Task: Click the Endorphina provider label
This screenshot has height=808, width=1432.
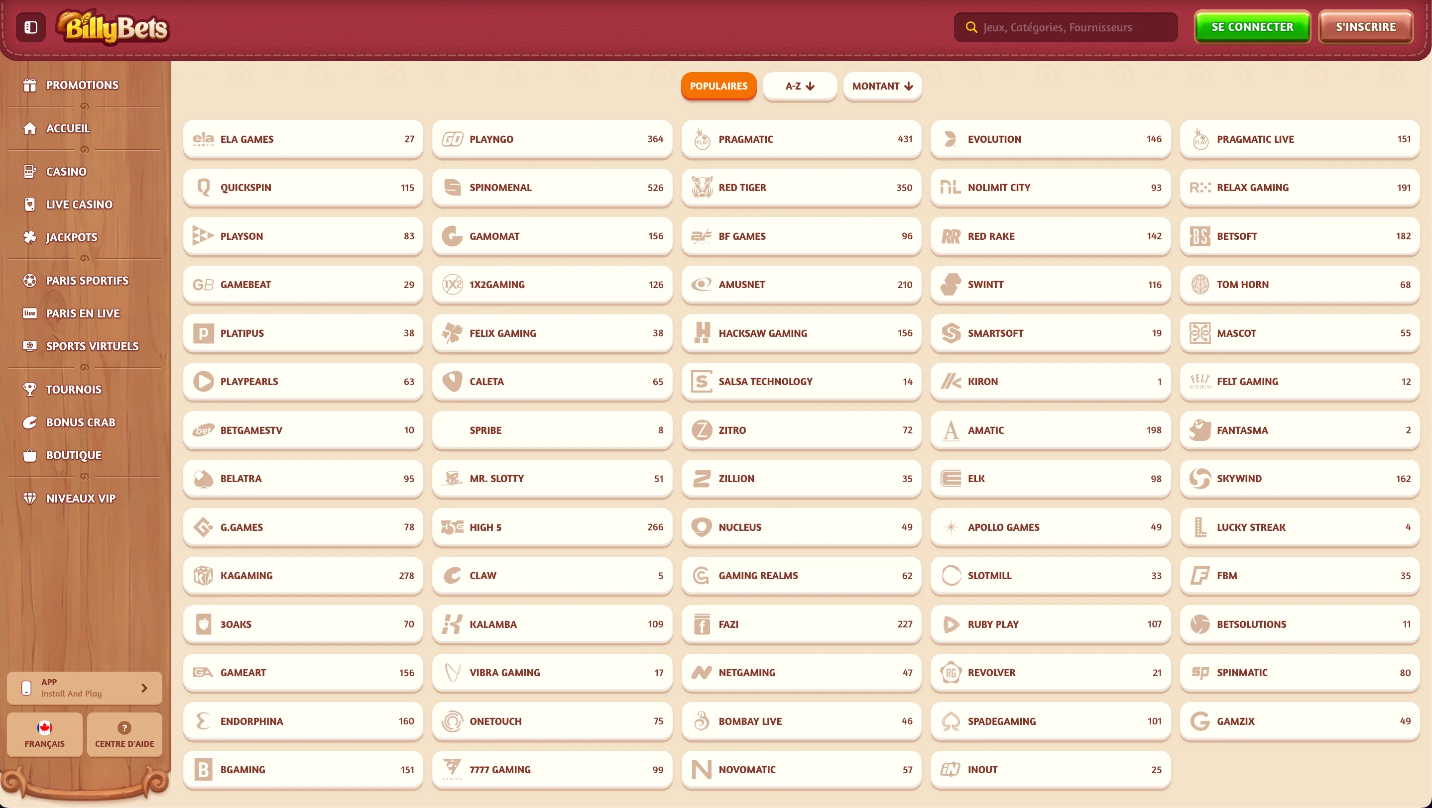Action: pos(252,721)
